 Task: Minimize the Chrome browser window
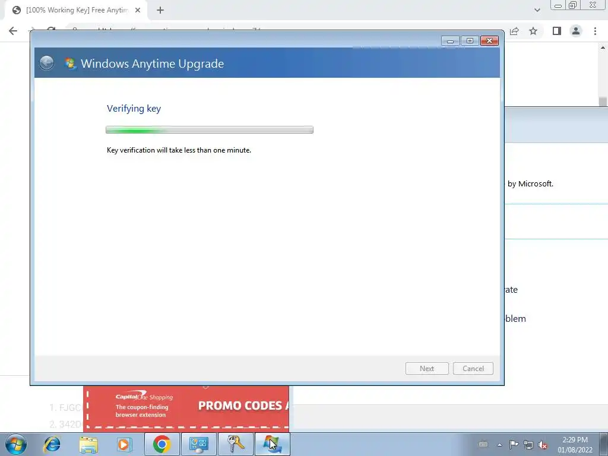558,5
